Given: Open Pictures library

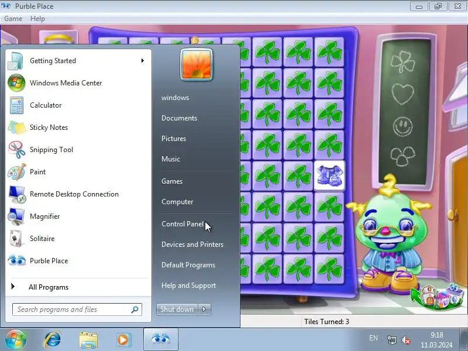Looking at the screenshot, I should (174, 139).
